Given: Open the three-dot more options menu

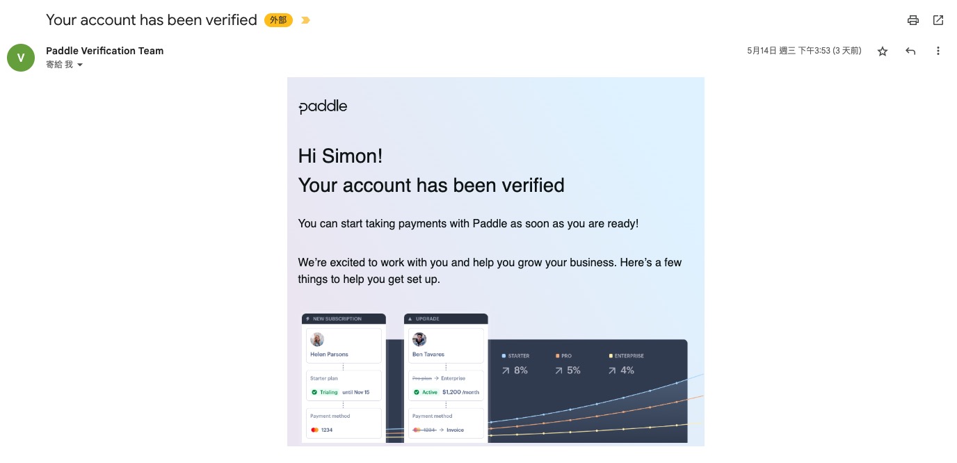Looking at the screenshot, I should pos(938,51).
